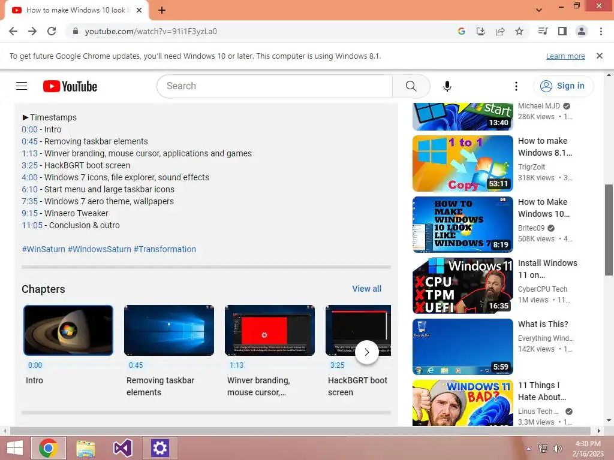This screenshot has height=460, width=614.
Task: Open the Windows 11 CPU TPM UEFI thumbnail
Action: point(463,286)
